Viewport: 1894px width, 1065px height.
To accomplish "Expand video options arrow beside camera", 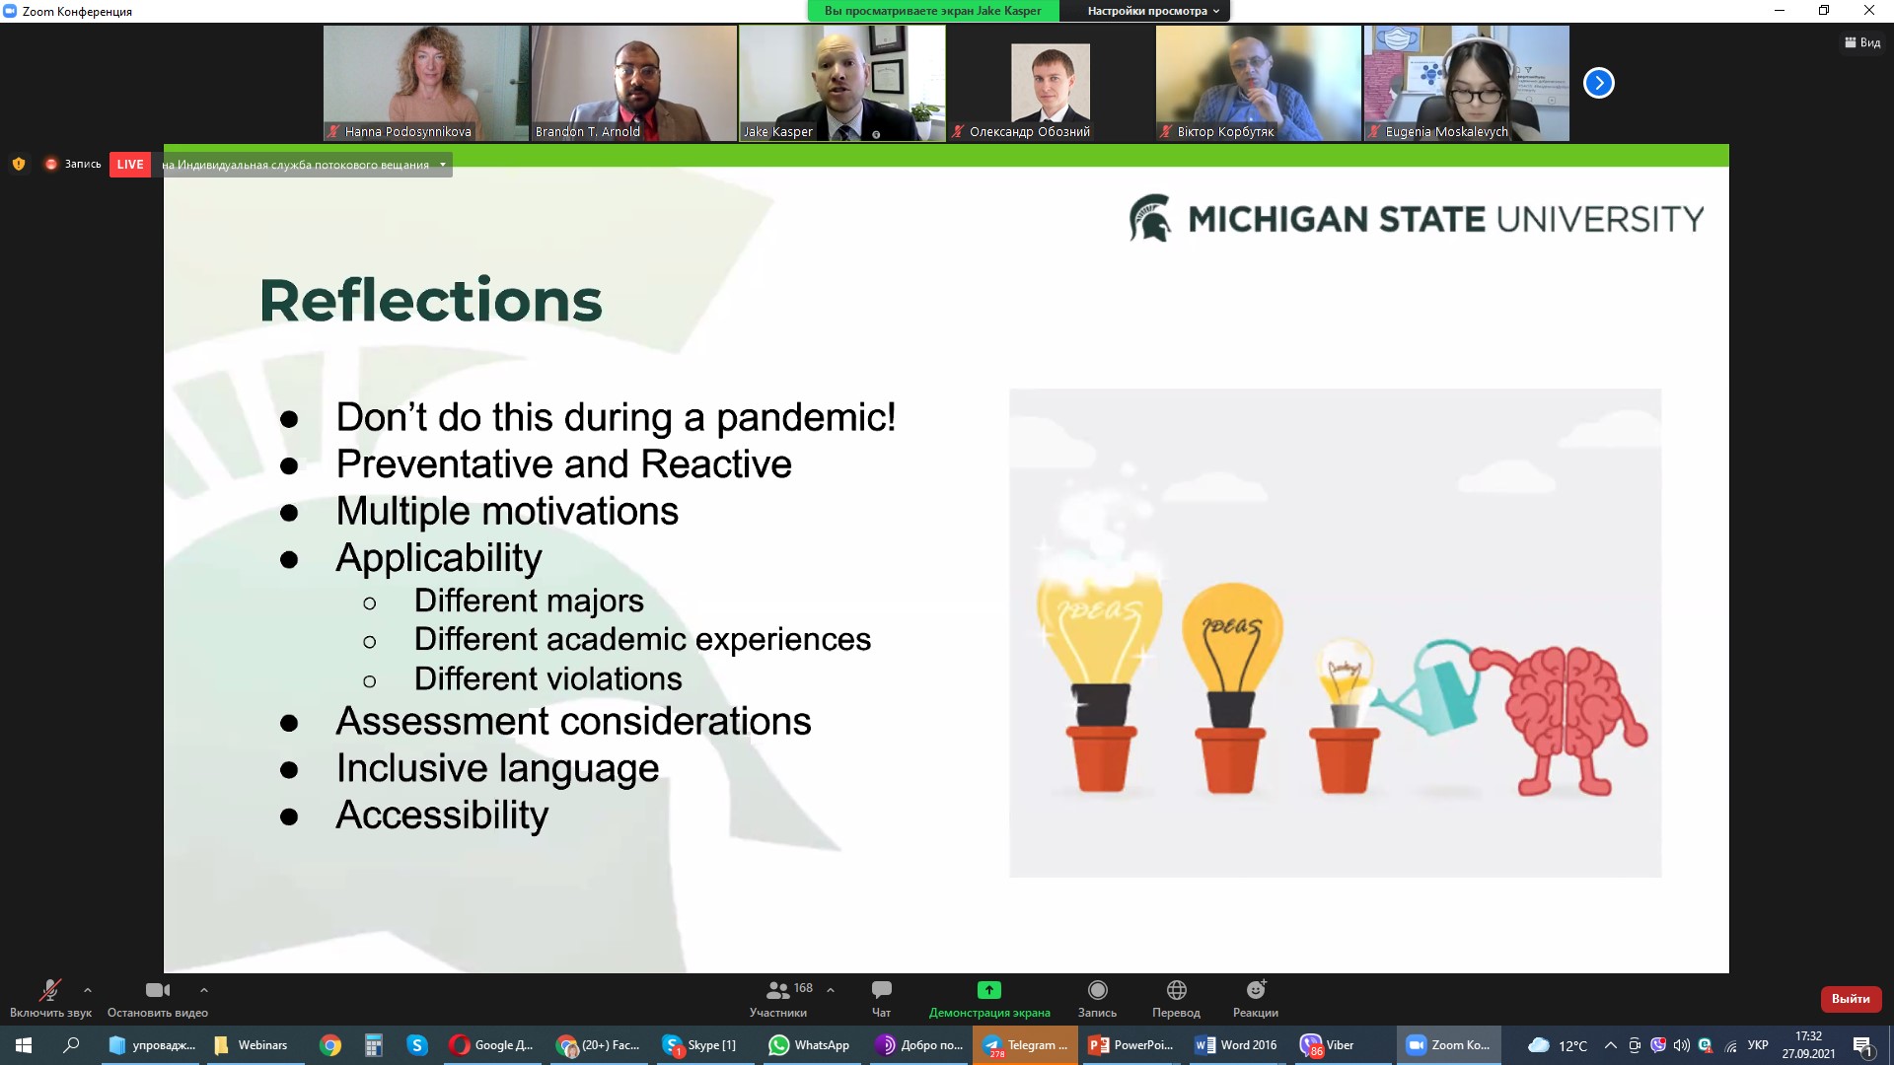I will click(204, 990).
